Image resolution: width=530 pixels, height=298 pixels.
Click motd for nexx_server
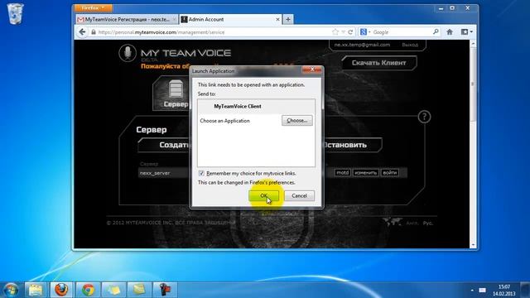pyautogui.click(x=342, y=173)
